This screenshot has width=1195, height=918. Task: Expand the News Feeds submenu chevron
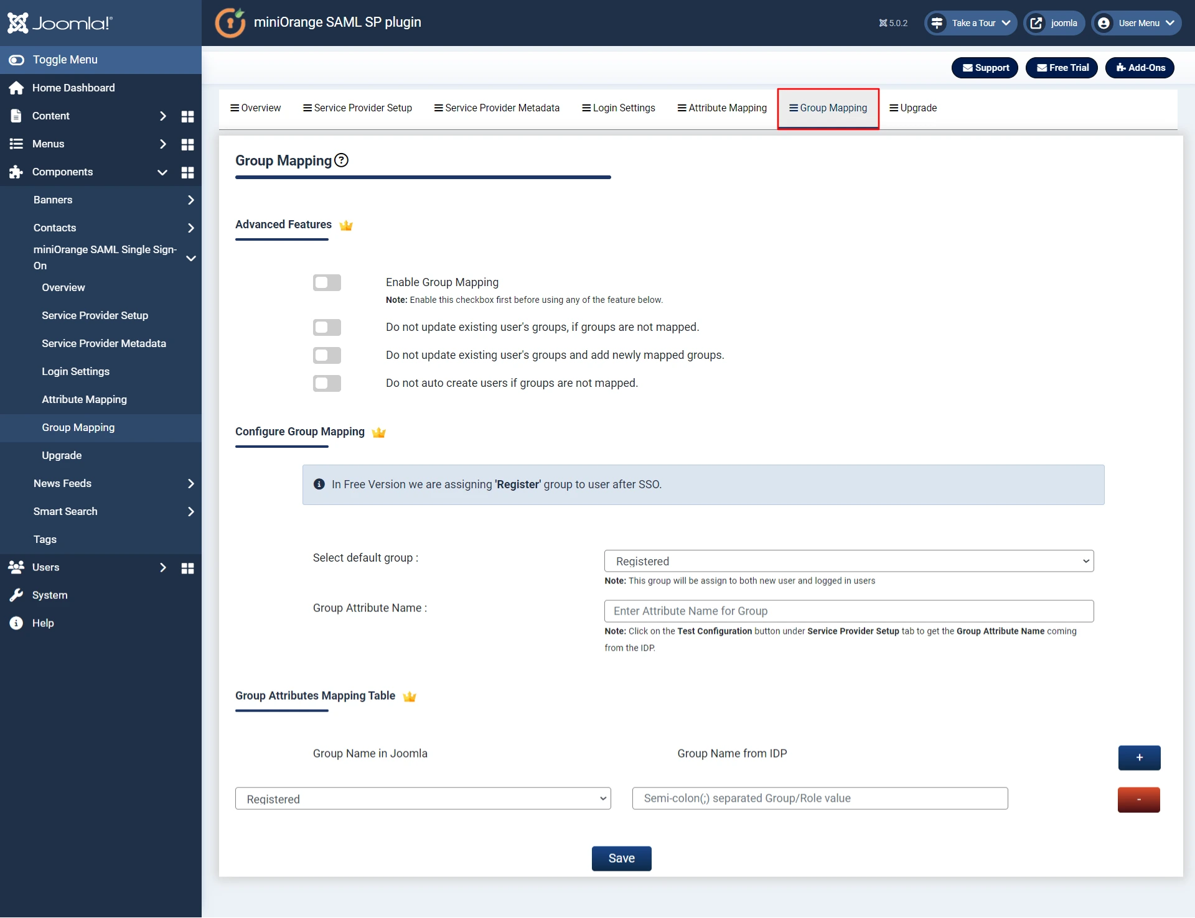[191, 483]
